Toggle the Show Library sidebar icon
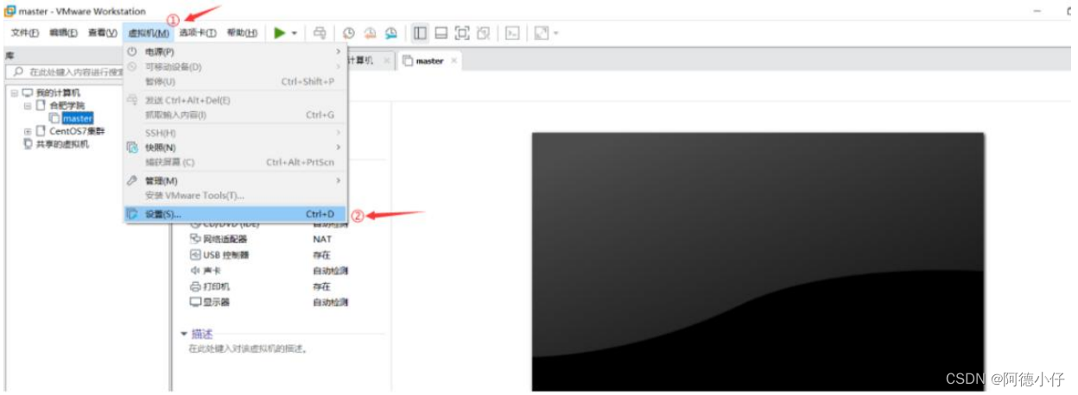The image size is (1078, 395). click(x=420, y=33)
